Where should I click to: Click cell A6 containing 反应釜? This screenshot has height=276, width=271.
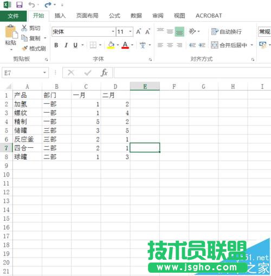click(x=27, y=139)
